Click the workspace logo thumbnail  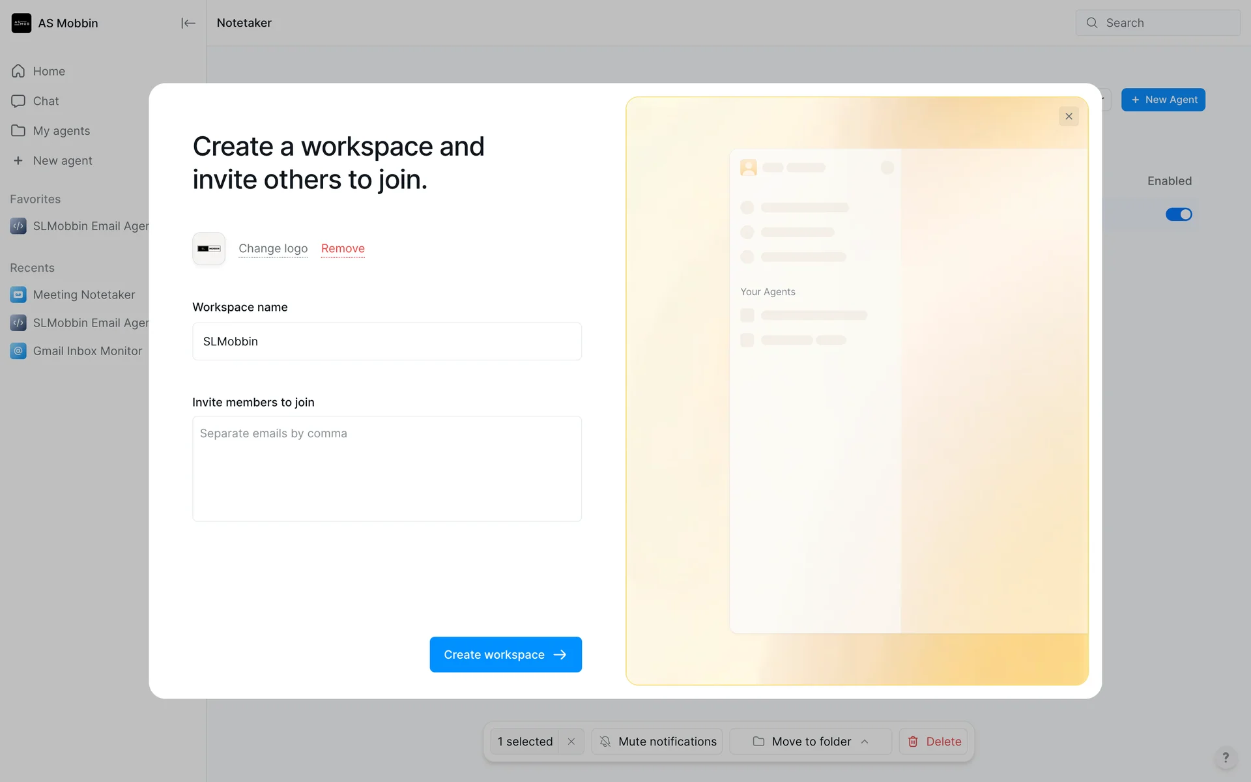[x=208, y=249]
